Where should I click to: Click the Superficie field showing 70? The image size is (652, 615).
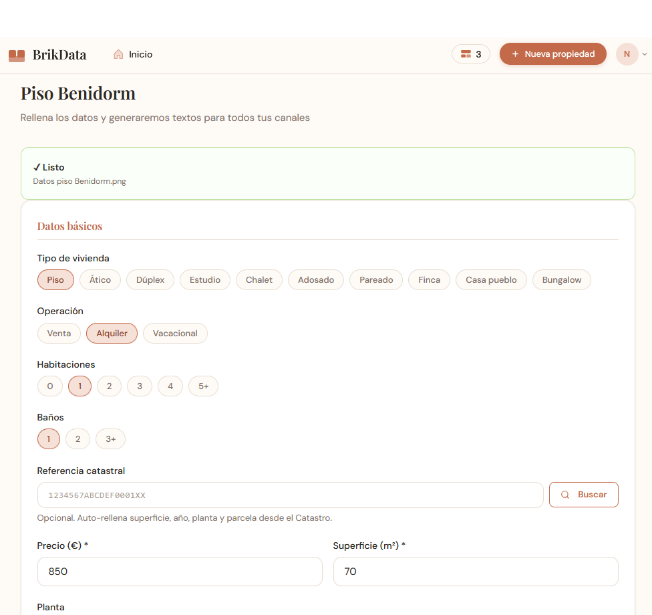click(476, 572)
